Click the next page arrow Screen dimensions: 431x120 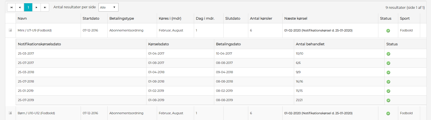pos(37,7)
